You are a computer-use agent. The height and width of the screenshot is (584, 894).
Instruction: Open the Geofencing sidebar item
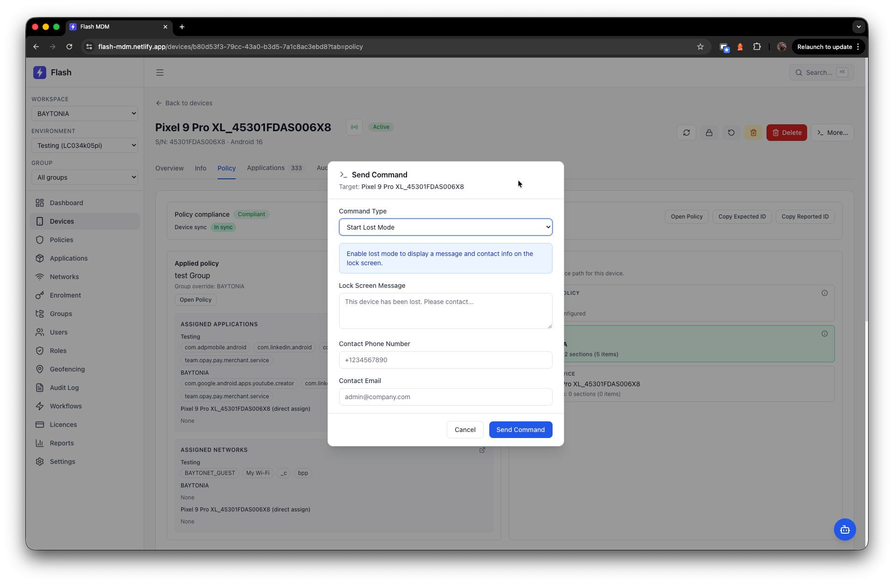67,369
